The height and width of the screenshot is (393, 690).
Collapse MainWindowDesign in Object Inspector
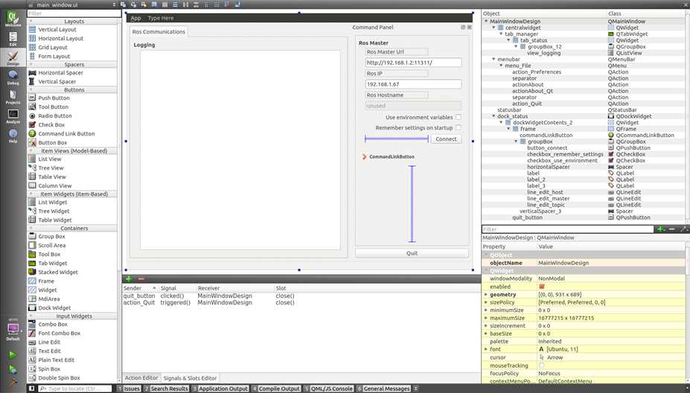click(x=486, y=21)
